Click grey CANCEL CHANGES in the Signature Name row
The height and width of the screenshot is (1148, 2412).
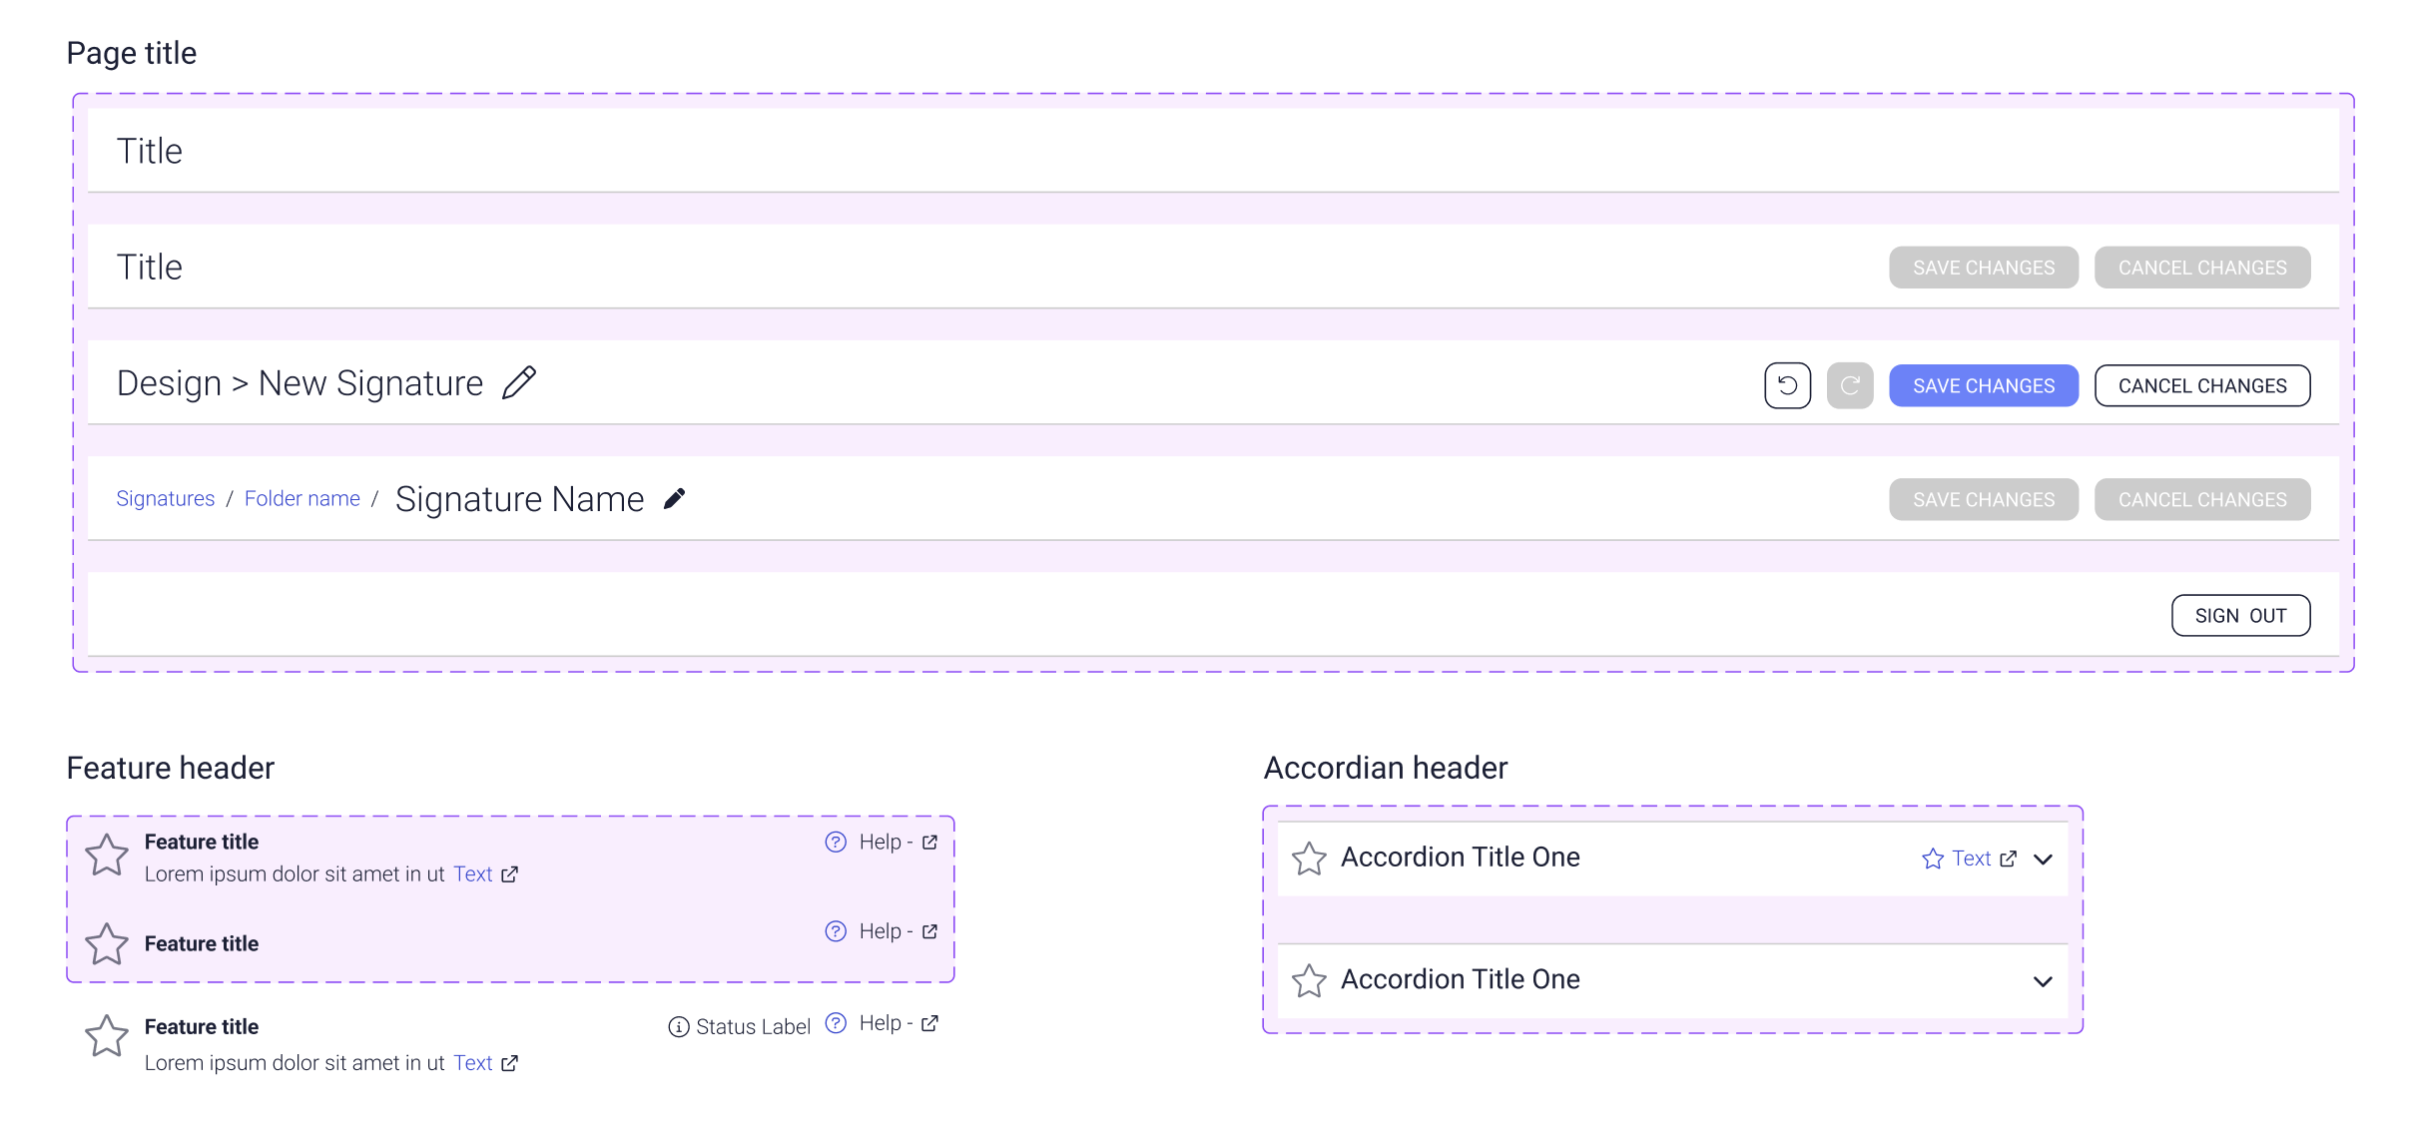pyautogui.click(x=2202, y=499)
